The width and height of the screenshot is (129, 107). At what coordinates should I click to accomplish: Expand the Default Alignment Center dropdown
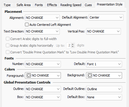(x=106, y=17)
